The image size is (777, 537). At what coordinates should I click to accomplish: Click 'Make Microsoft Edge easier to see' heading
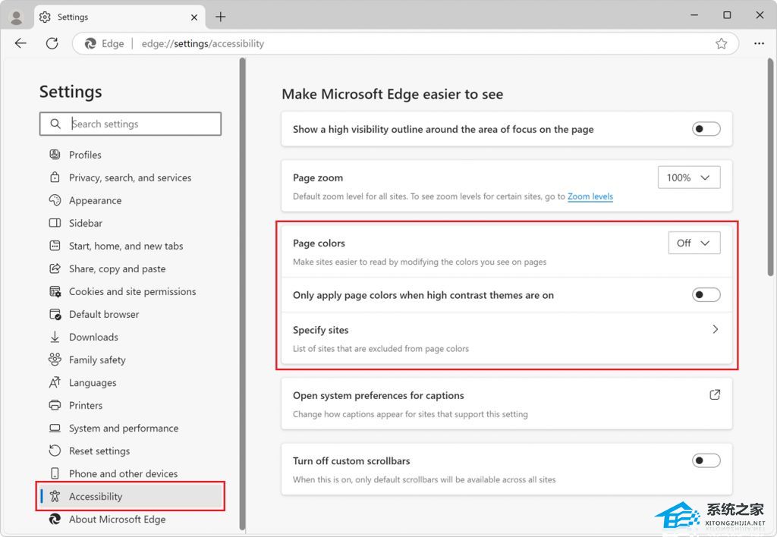(392, 94)
